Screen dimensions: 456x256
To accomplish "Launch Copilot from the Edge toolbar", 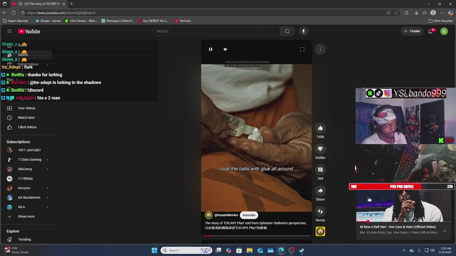I will (451, 13).
